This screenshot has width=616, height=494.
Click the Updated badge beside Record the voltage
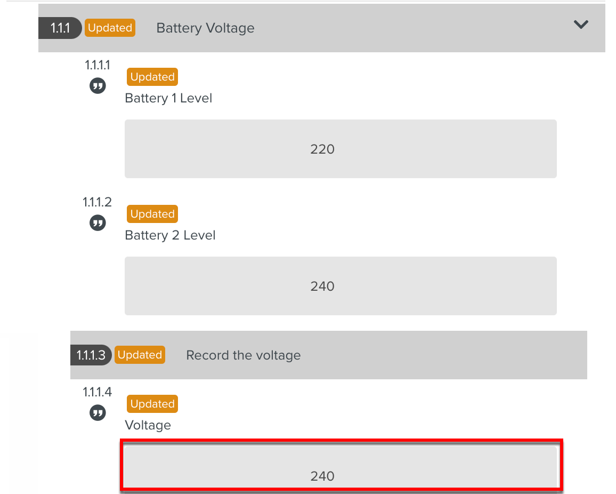pyautogui.click(x=140, y=355)
